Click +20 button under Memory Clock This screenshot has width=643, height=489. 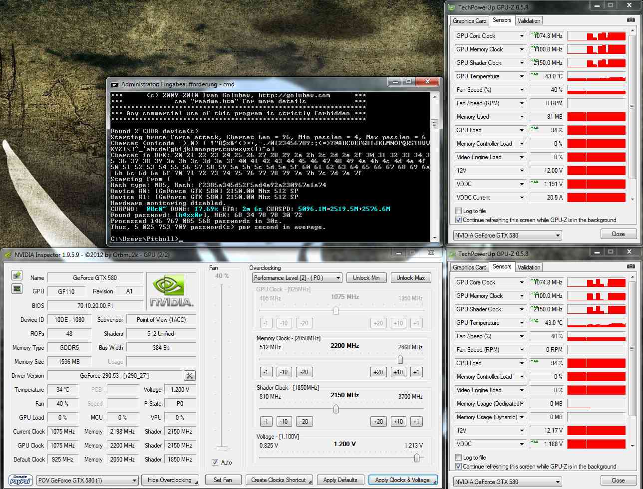pyautogui.click(x=378, y=372)
